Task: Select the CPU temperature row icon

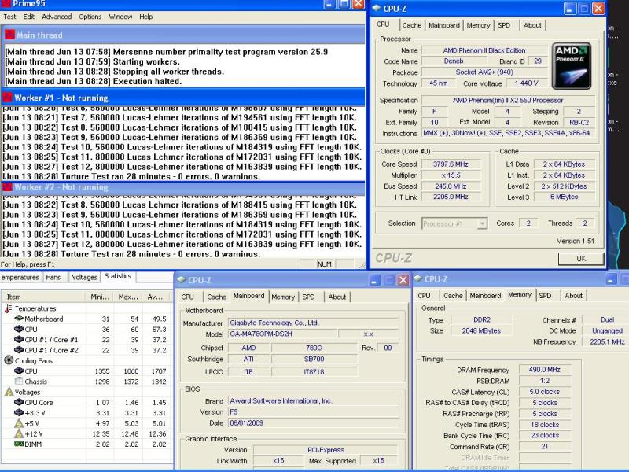Action: 19,329
